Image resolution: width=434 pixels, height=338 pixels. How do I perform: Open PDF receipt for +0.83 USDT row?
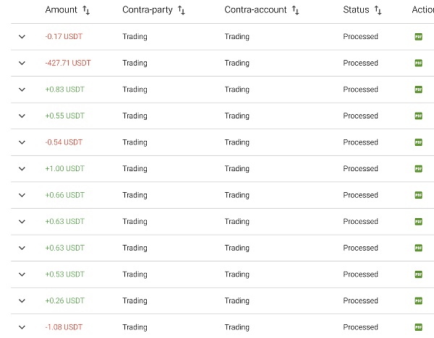(418, 90)
